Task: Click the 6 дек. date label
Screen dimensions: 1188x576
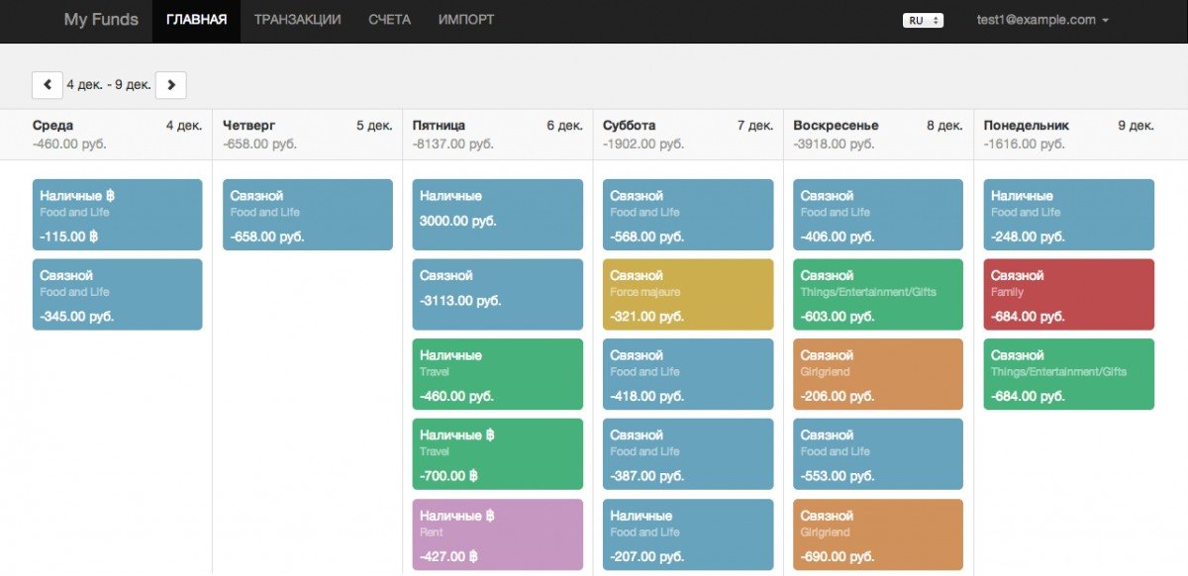Action: pyautogui.click(x=564, y=126)
